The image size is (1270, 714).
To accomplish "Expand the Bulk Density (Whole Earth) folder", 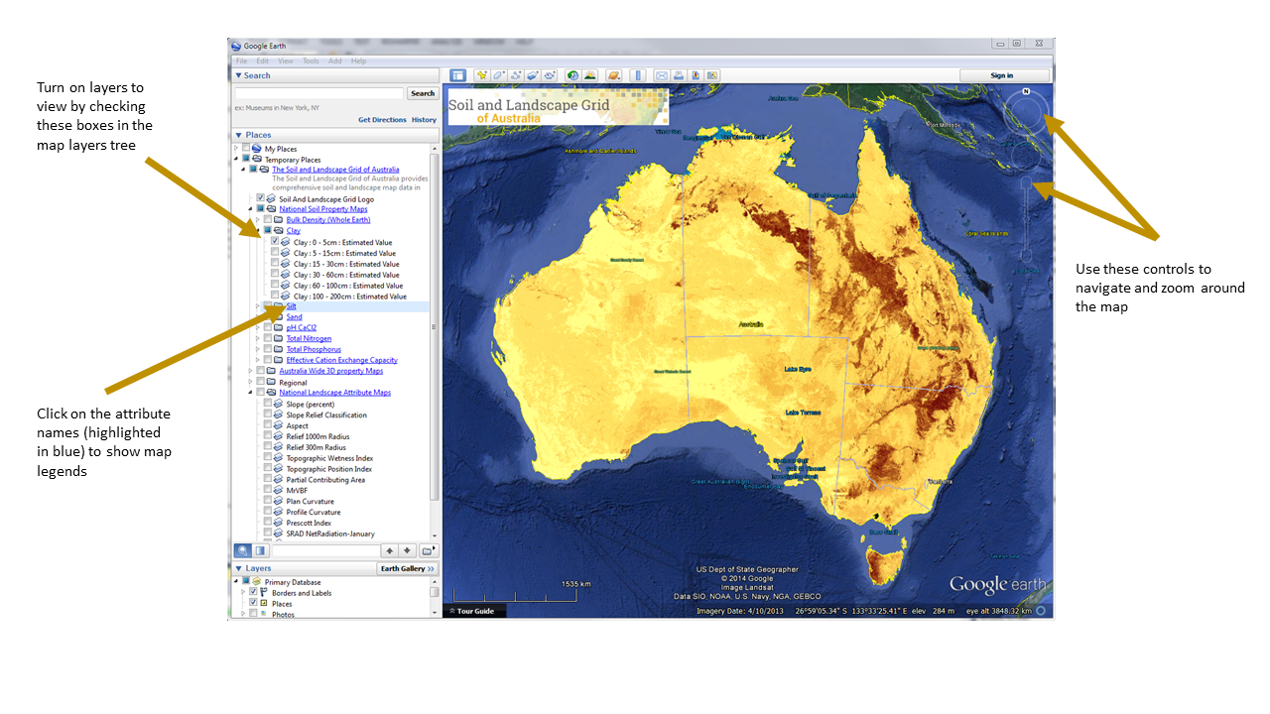I will 258,220.
